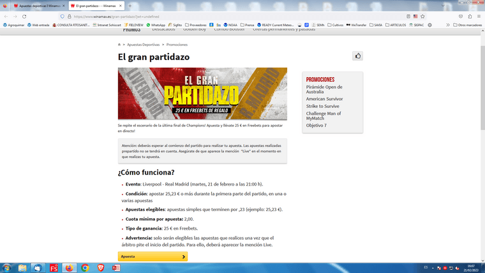This screenshot has height=273, width=485.
Task: Click 'Promociones' breadcrumb link
Action: click(177, 45)
